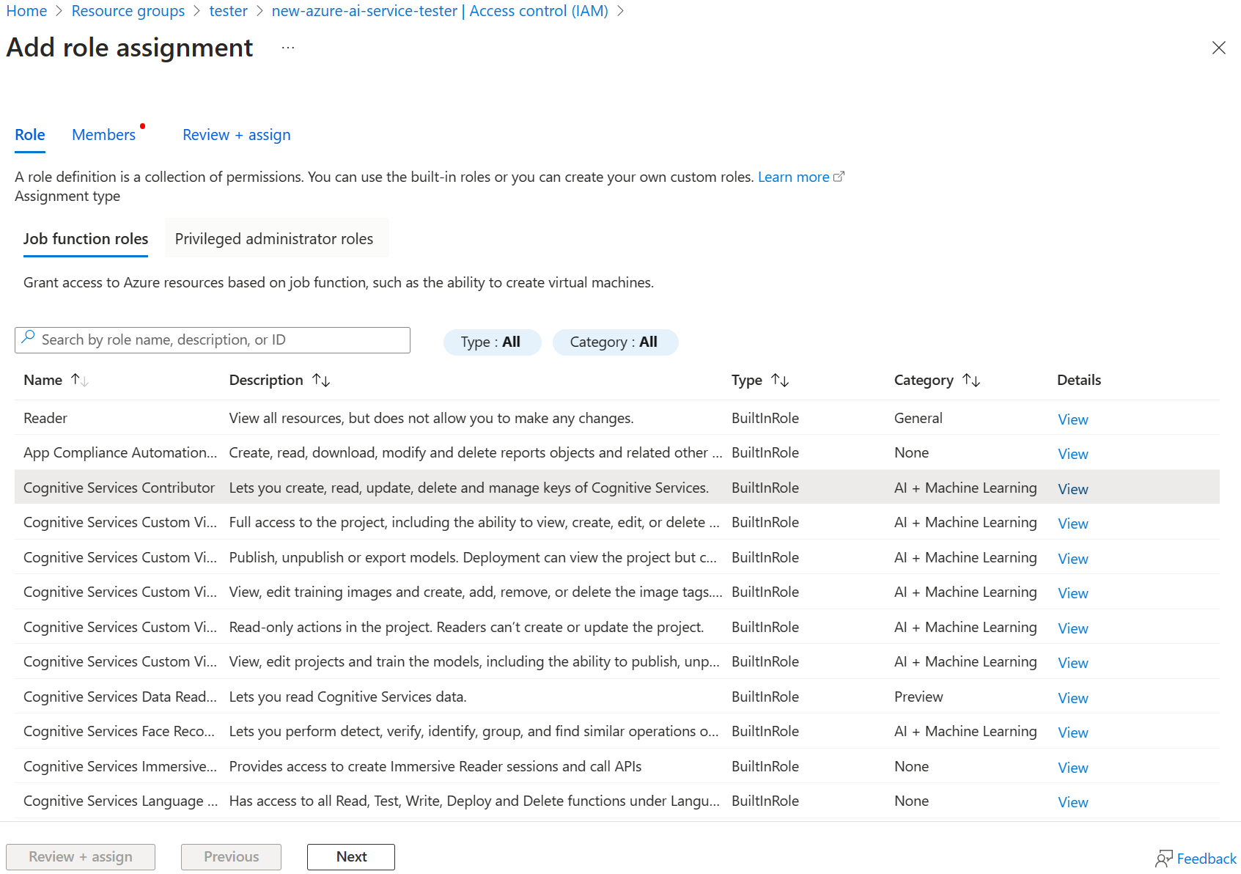The image size is (1241, 874).
Task: Select Cognitive Services Language role
Action: click(x=617, y=801)
